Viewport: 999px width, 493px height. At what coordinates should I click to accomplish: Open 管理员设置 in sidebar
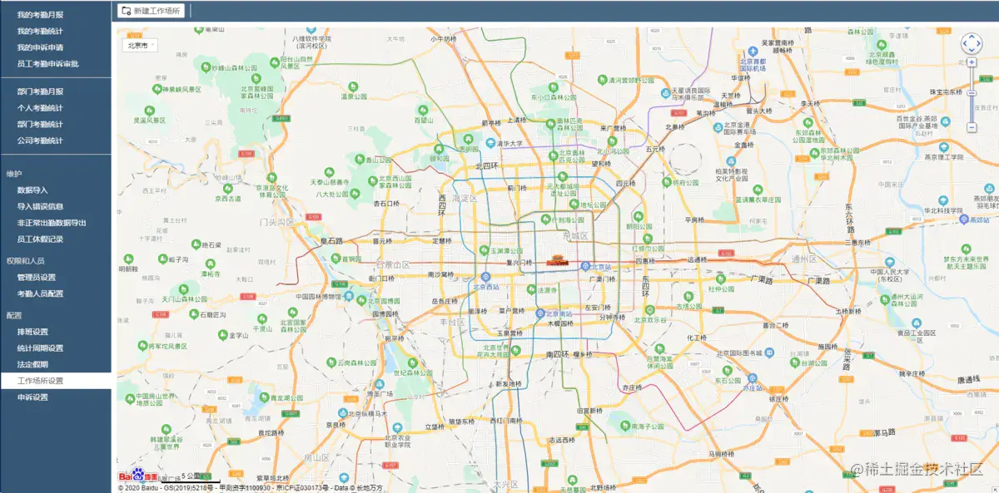(x=37, y=277)
